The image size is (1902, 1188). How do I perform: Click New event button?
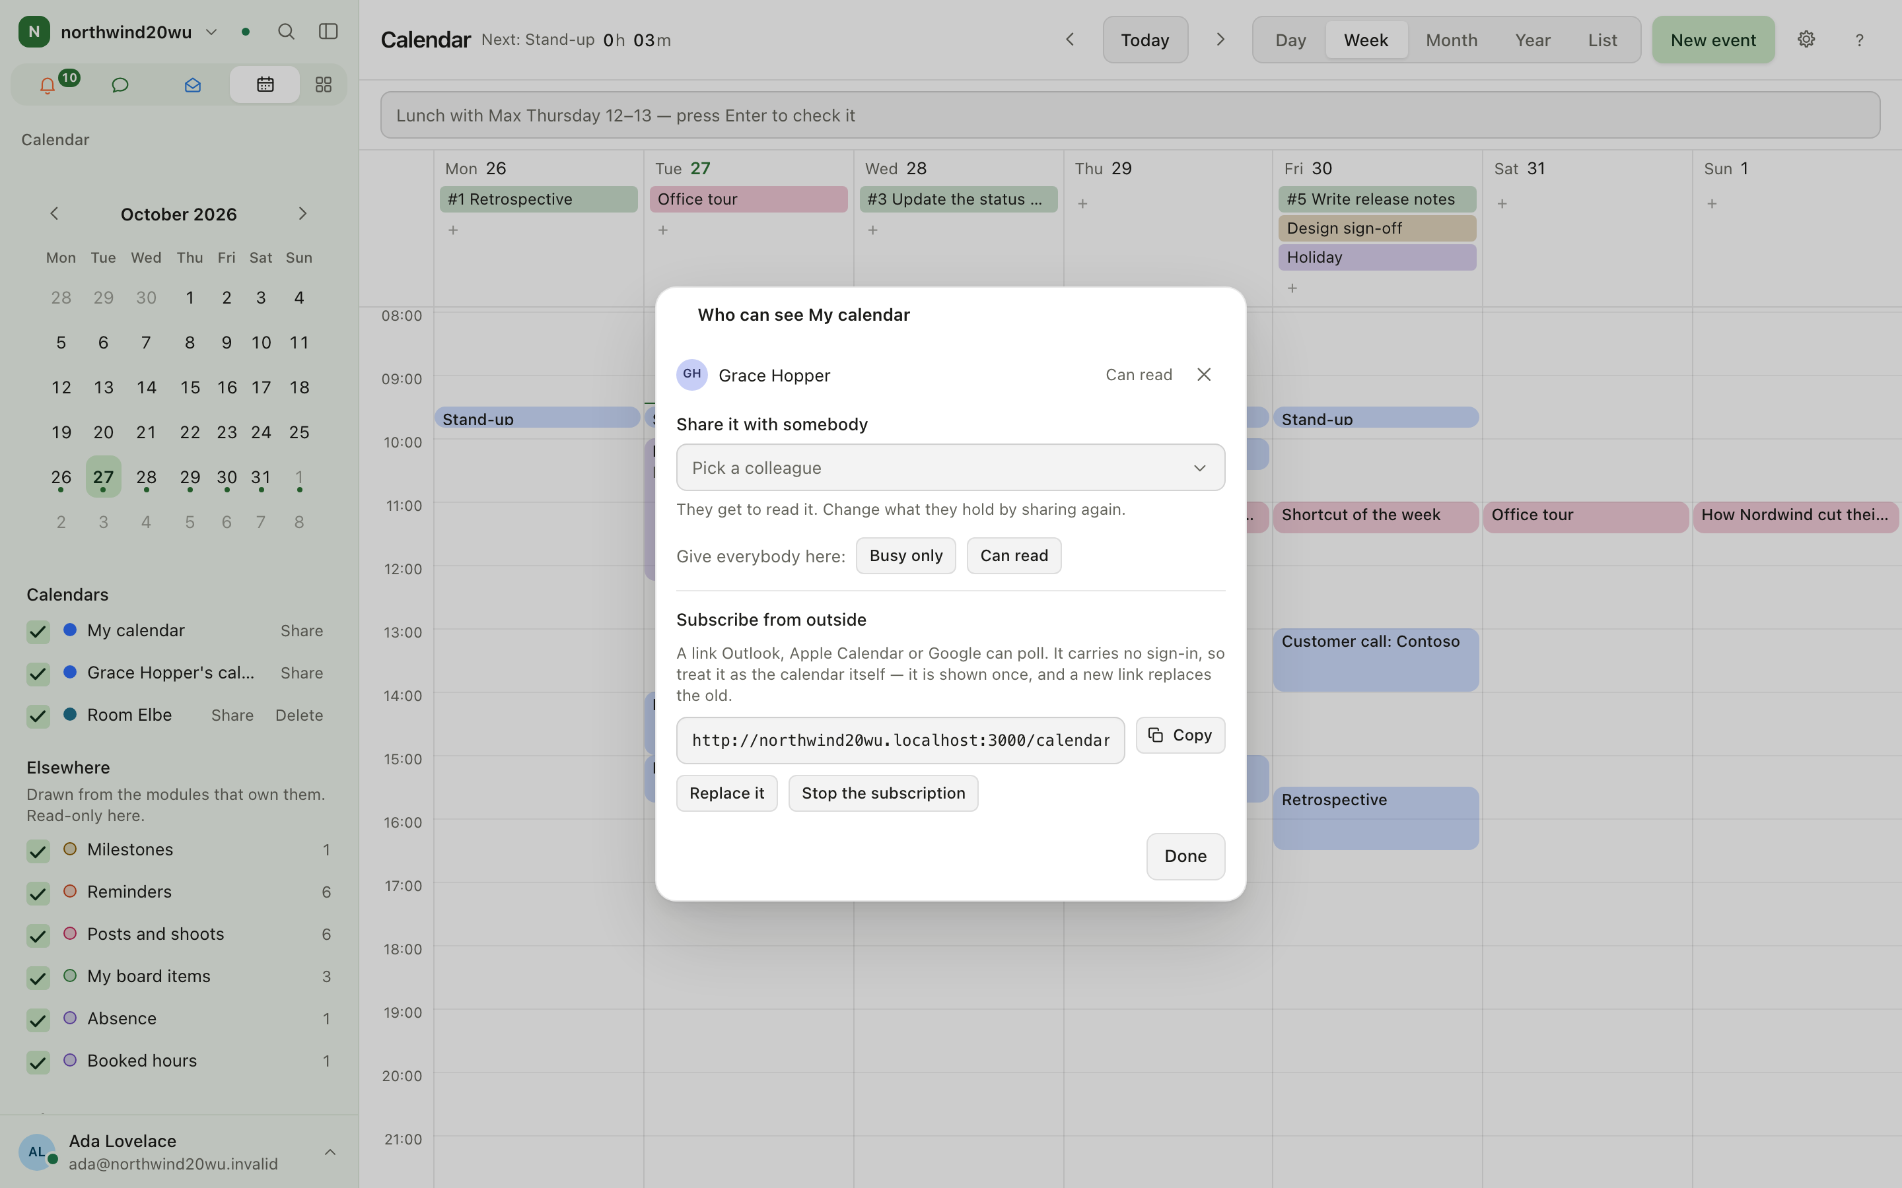[x=1712, y=40]
